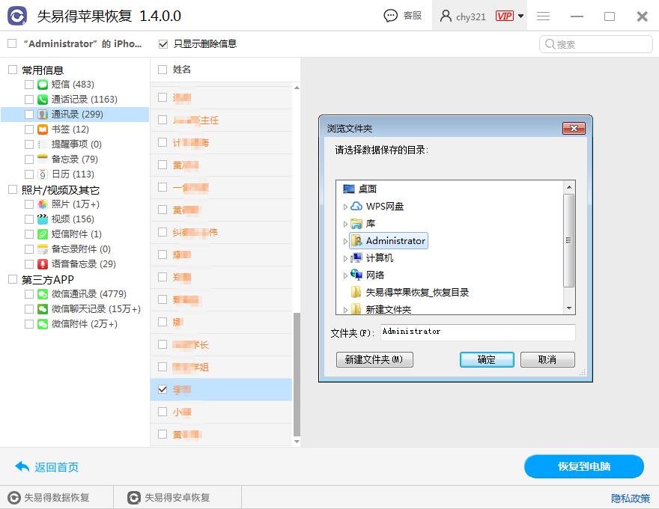Expand the 新建文件夹 tree node
659x509 pixels.
click(x=345, y=310)
